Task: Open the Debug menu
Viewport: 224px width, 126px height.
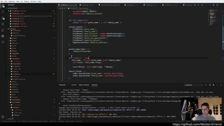Action: click(27, 1)
